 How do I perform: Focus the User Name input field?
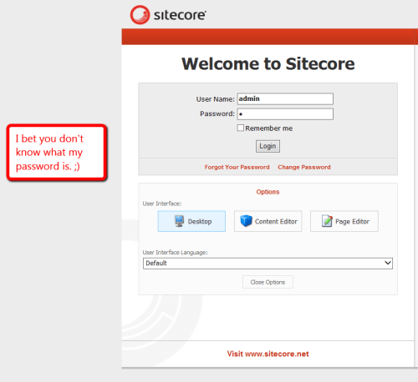pyautogui.click(x=285, y=99)
